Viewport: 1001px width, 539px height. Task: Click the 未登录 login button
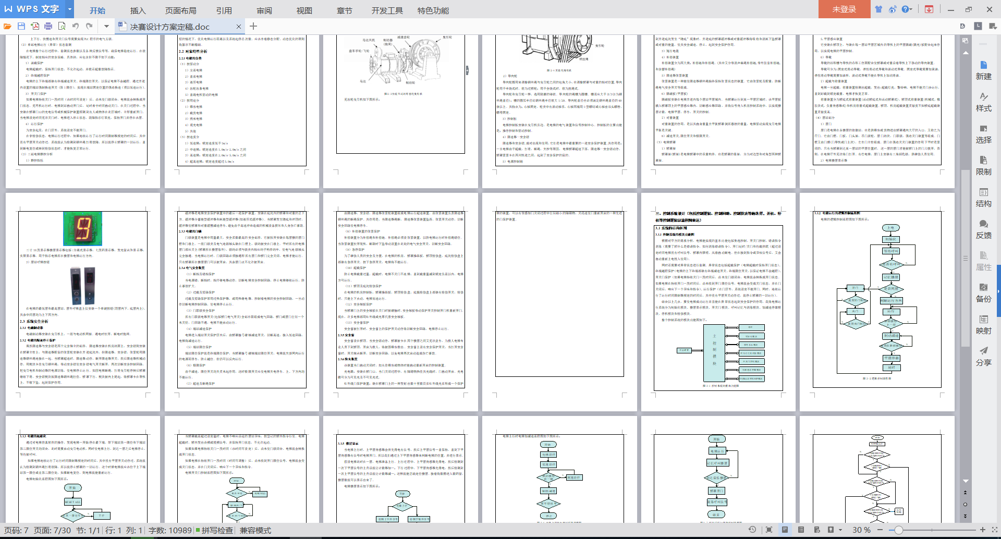(844, 9)
